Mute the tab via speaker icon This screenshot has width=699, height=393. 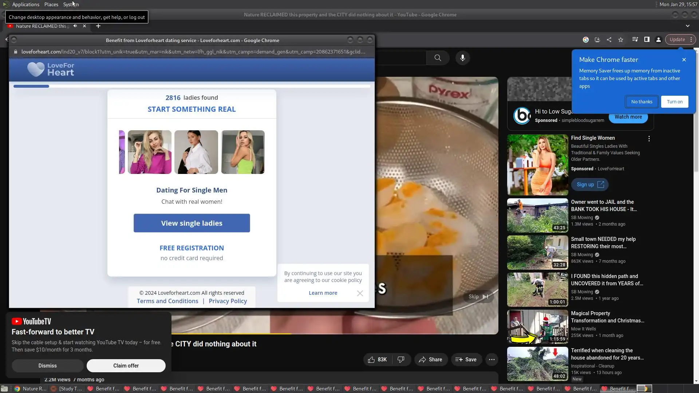(75, 26)
